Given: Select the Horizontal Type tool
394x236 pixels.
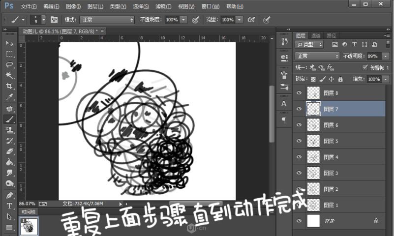Looking at the screenshot, I should (x=9, y=206).
